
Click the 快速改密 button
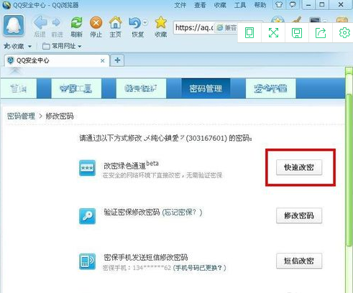click(x=299, y=167)
